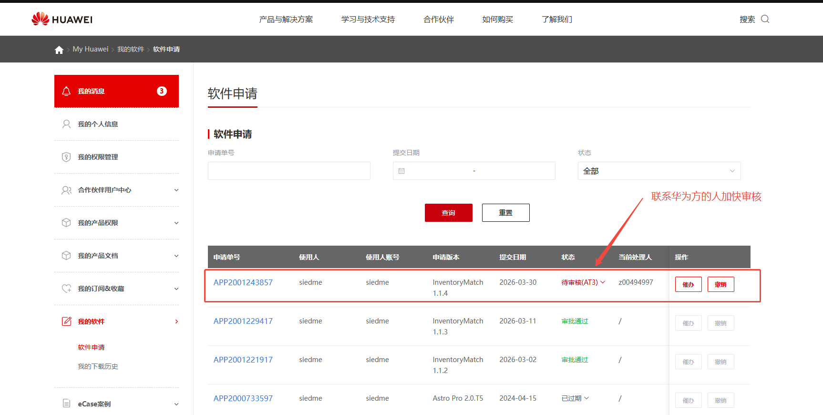Open application APP2000733597

243,398
